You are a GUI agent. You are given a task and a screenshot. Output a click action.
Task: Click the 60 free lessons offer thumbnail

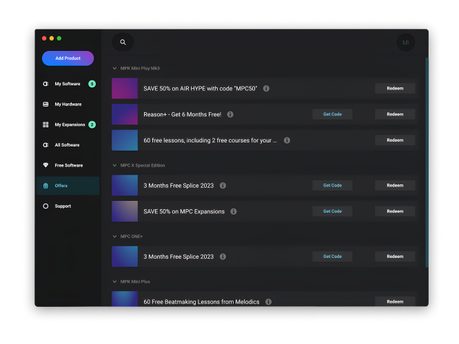click(x=125, y=140)
